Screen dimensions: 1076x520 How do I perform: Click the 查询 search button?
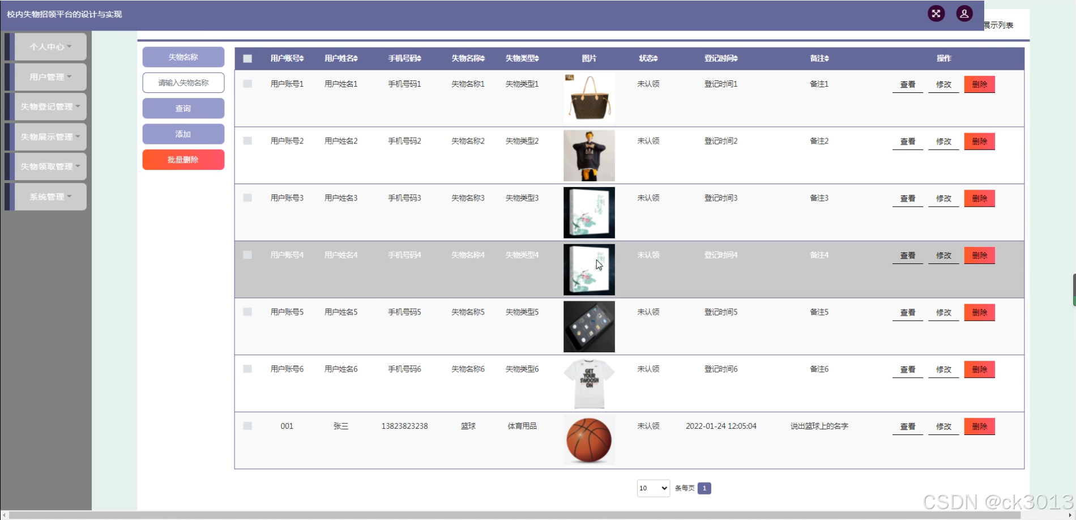(x=183, y=108)
